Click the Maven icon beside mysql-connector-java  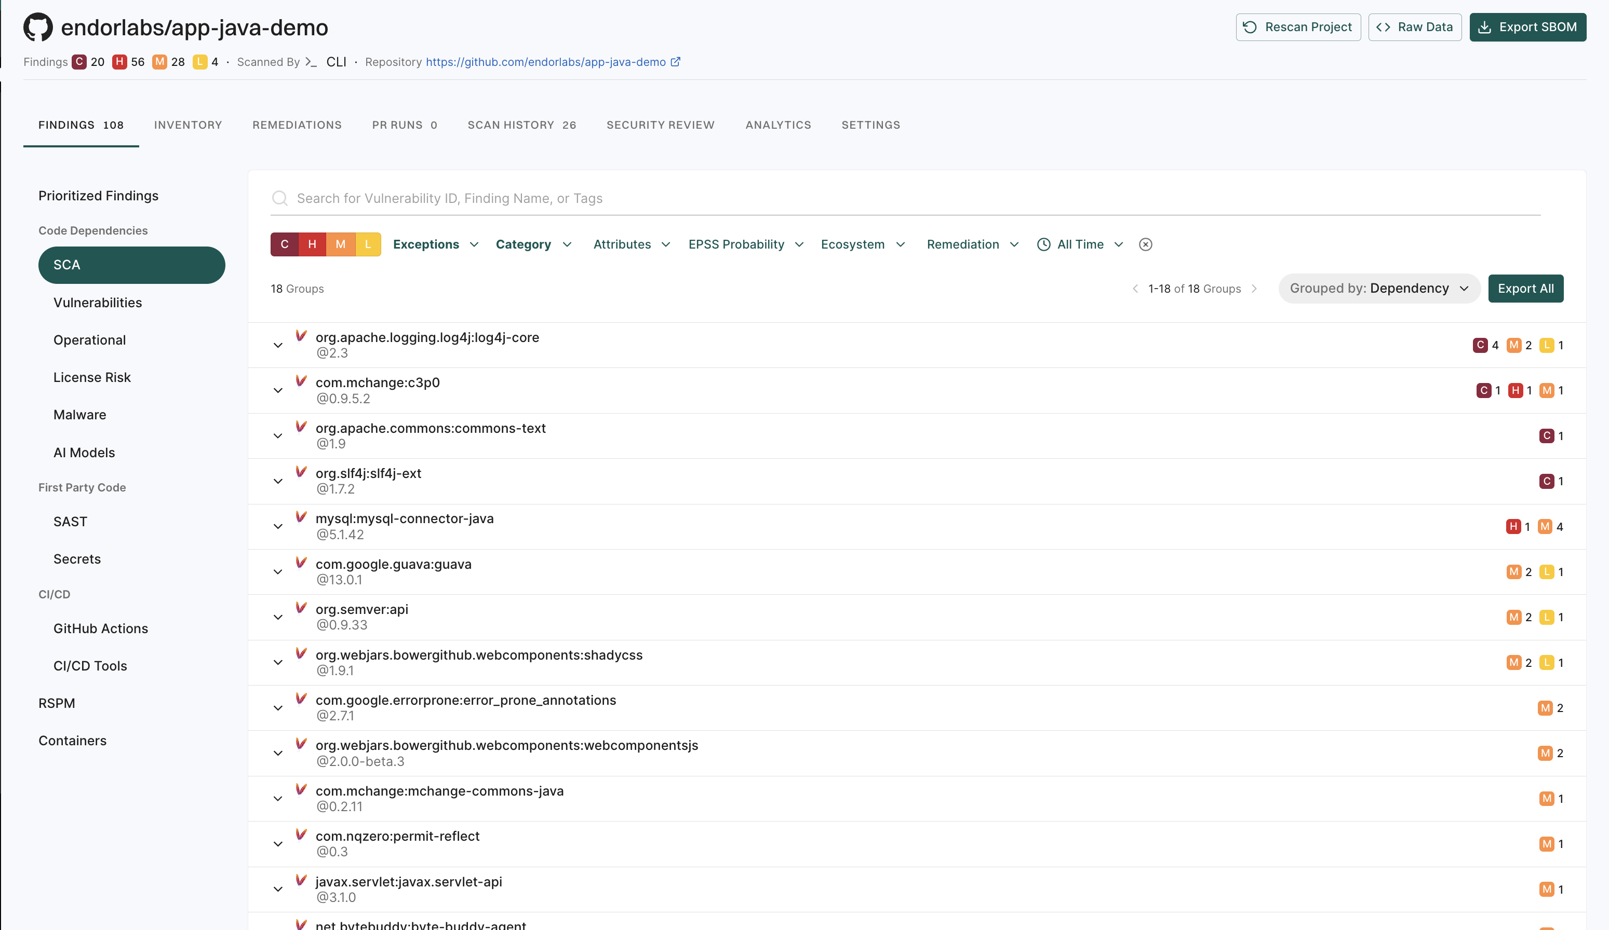[x=301, y=517]
